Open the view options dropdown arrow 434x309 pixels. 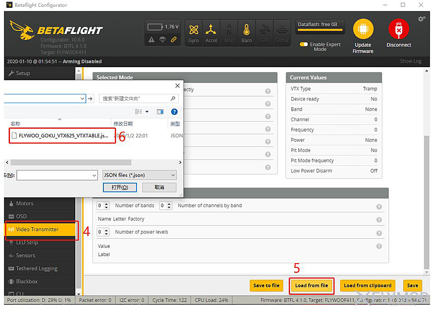click(147, 112)
